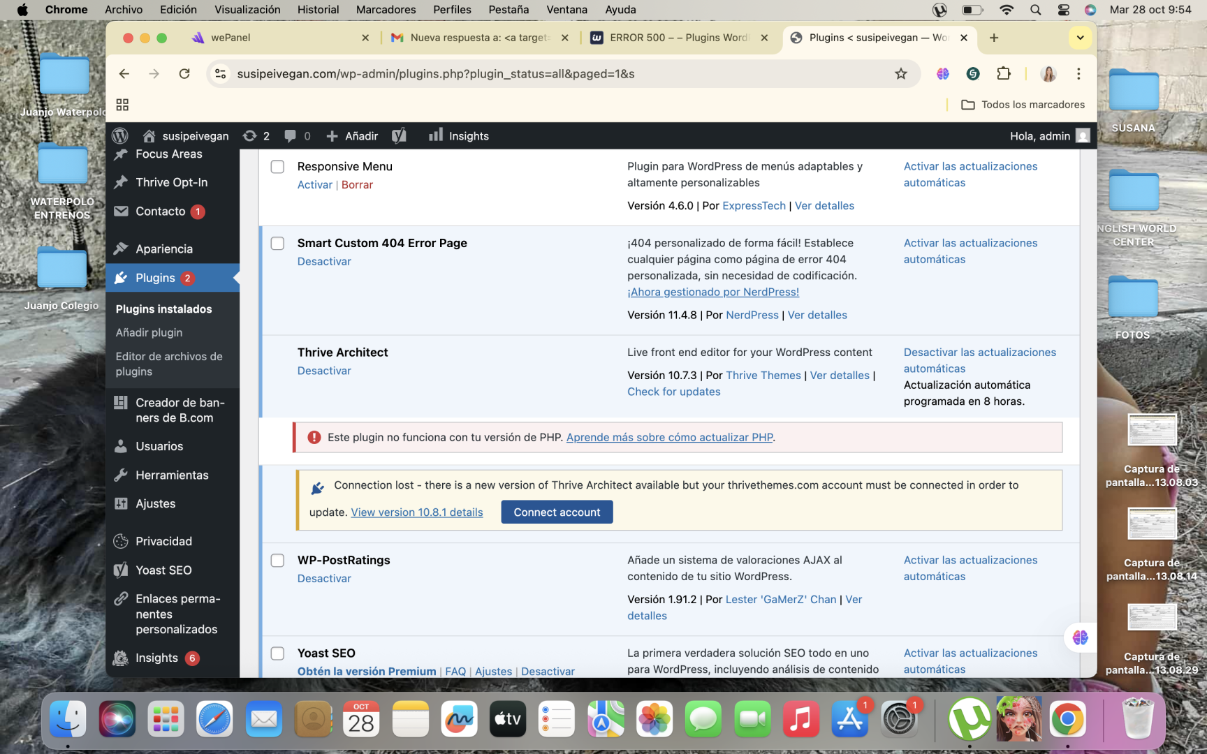Open the tab groups grid icon
The width and height of the screenshot is (1207, 754).
click(x=122, y=105)
